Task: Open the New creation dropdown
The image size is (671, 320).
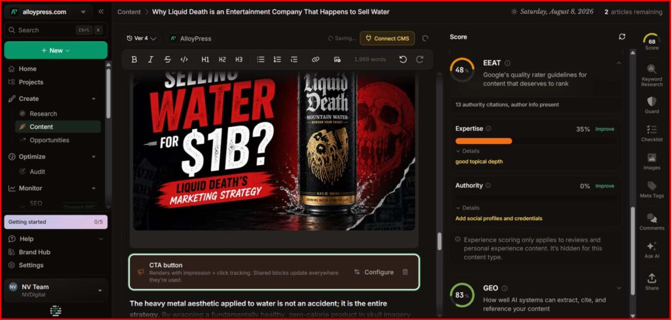Action: (56, 50)
